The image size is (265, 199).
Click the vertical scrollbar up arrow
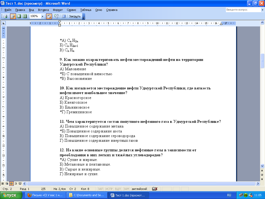[x=262, y=22]
